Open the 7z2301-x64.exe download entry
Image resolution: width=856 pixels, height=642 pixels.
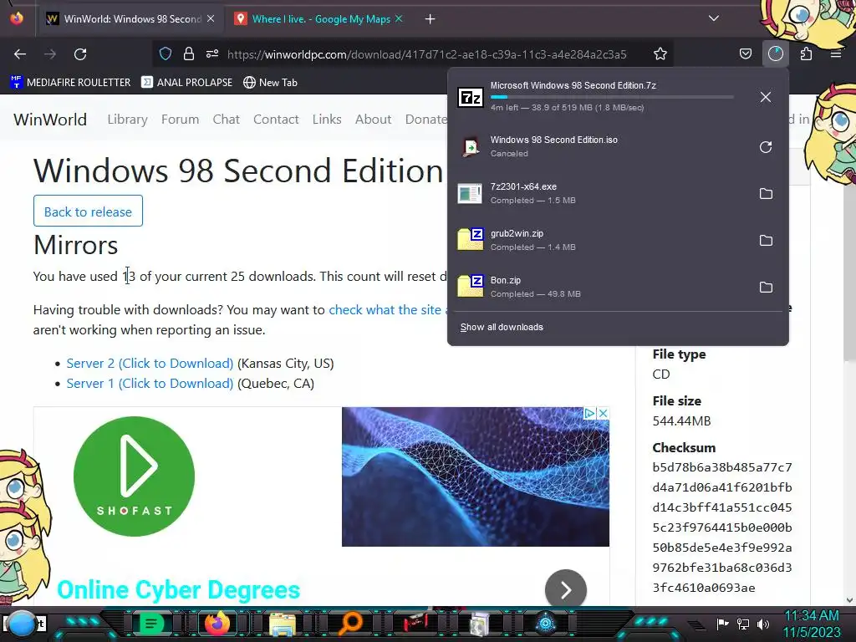(x=600, y=194)
